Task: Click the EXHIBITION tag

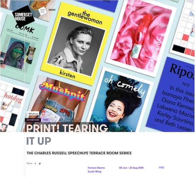Action: [x=33, y=120]
